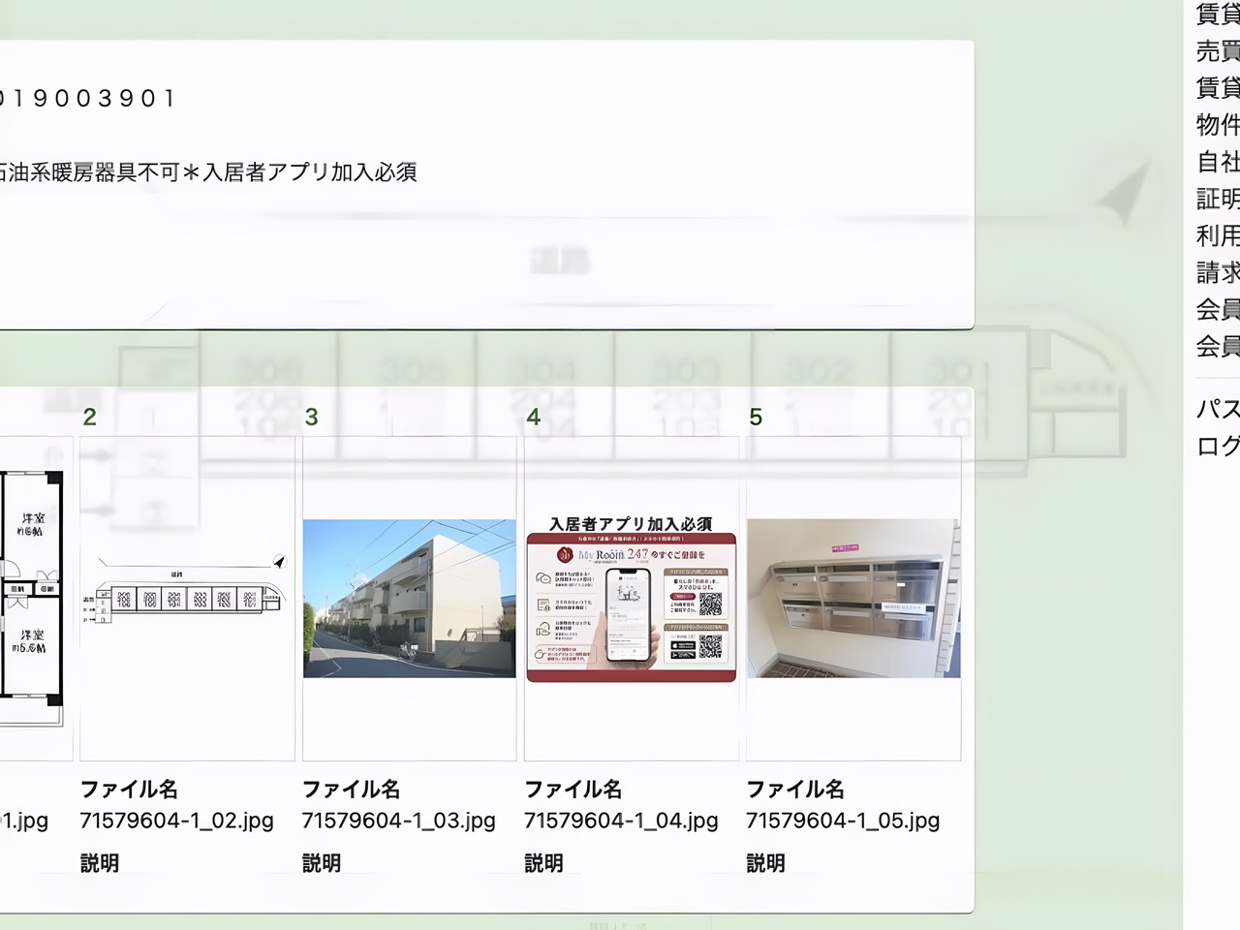Click the number 2 label above site plan
This screenshot has width=1240, height=930.
(89, 418)
